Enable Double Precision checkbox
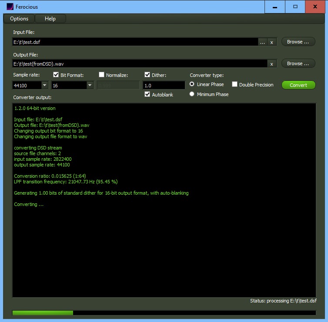This screenshot has height=322, width=328. click(x=234, y=84)
